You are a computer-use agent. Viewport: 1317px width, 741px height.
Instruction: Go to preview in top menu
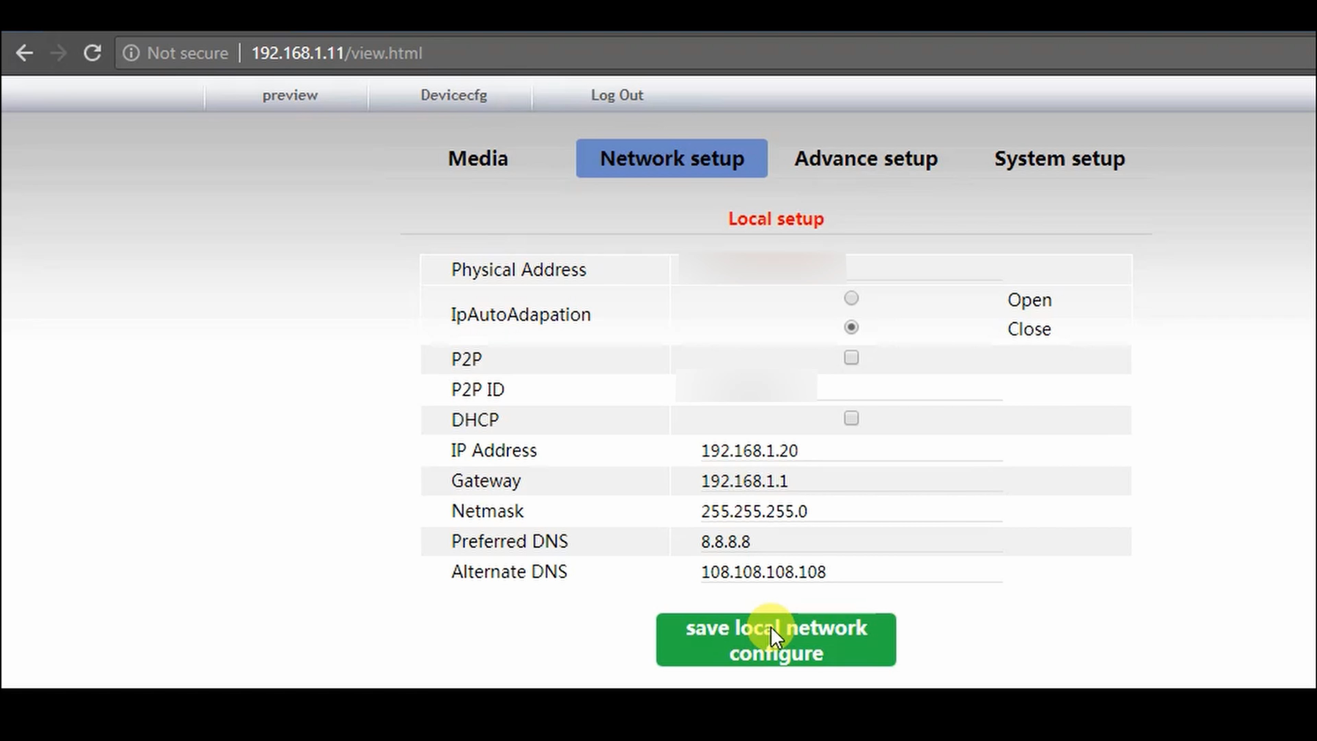tap(290, 95)
